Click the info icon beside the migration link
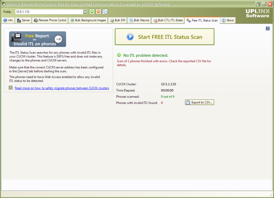The width and height of the screenshot is (274, 198). coord(10,87)
